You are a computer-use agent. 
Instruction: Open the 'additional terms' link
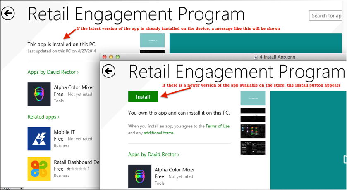point(159,133)
